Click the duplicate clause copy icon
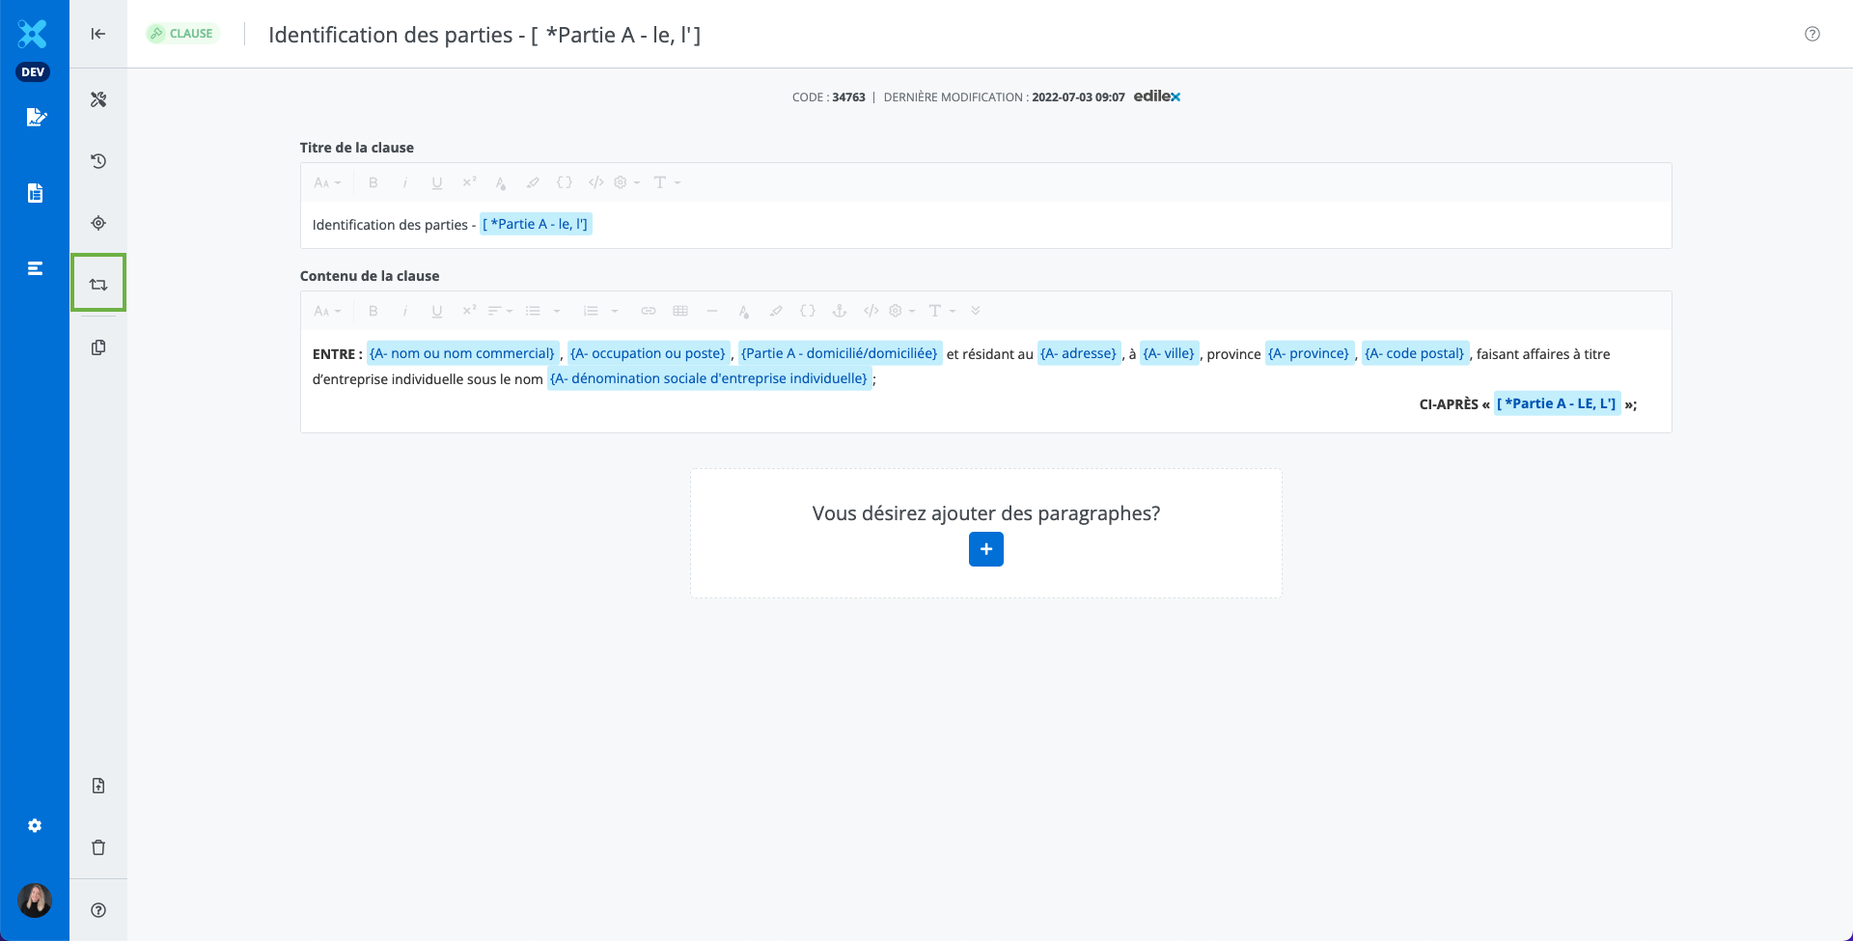 click(98, 347)
